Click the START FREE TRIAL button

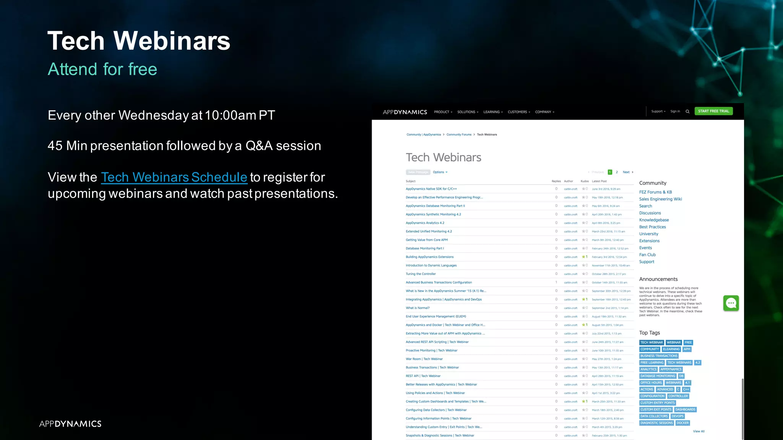coord(713,111)
